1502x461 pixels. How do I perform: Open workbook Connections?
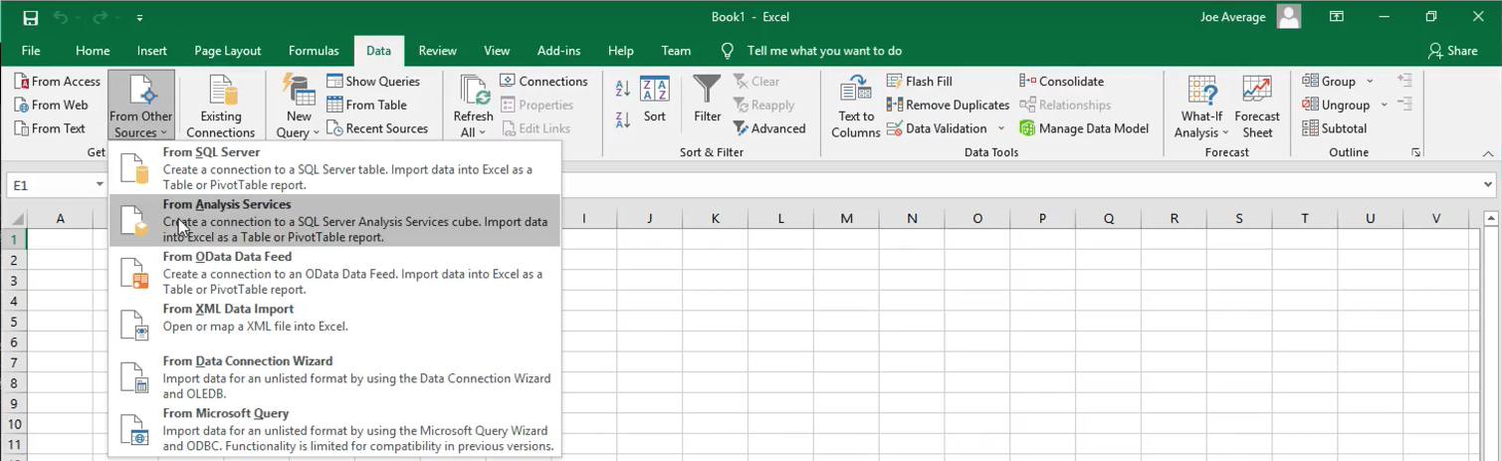(543, 82)
